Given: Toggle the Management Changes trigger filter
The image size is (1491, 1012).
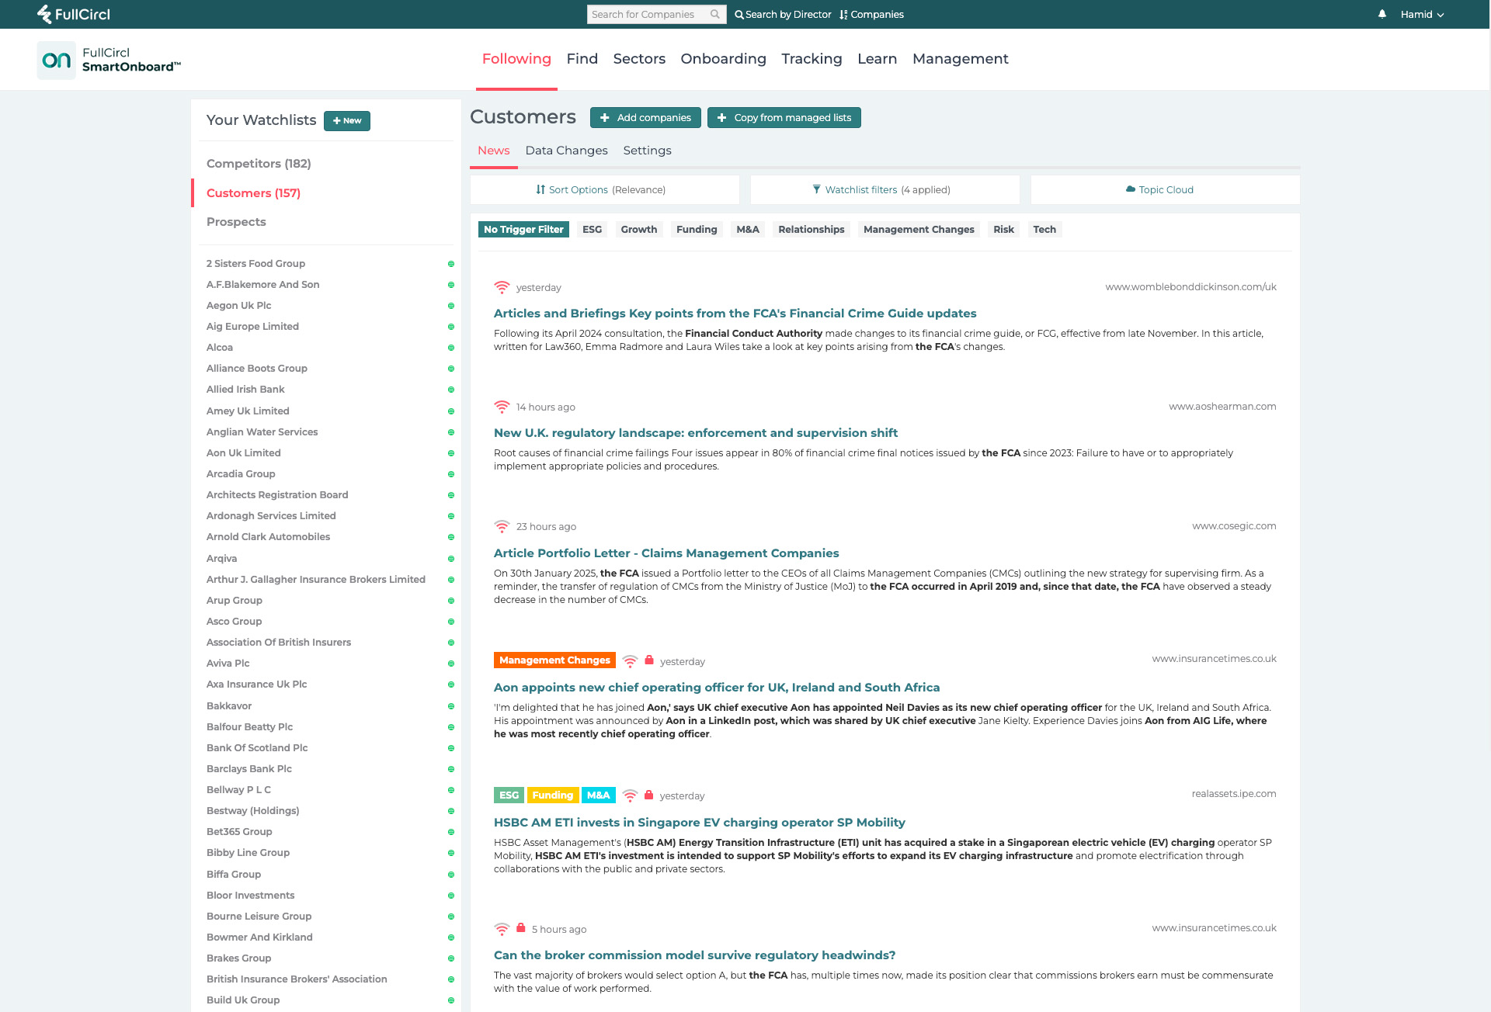Looking at the screenshot, I should click(x=919, y=229).
